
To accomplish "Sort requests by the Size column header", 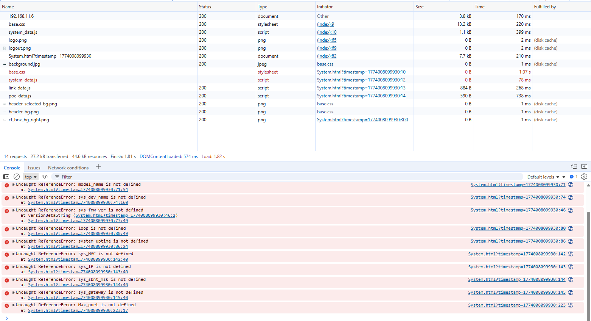I will pyautogui.click(x=443, y=7).
